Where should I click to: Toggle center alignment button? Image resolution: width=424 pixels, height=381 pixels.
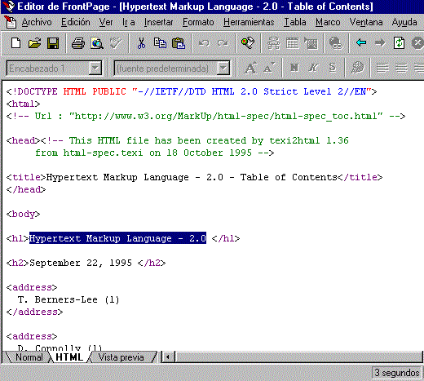401,68
